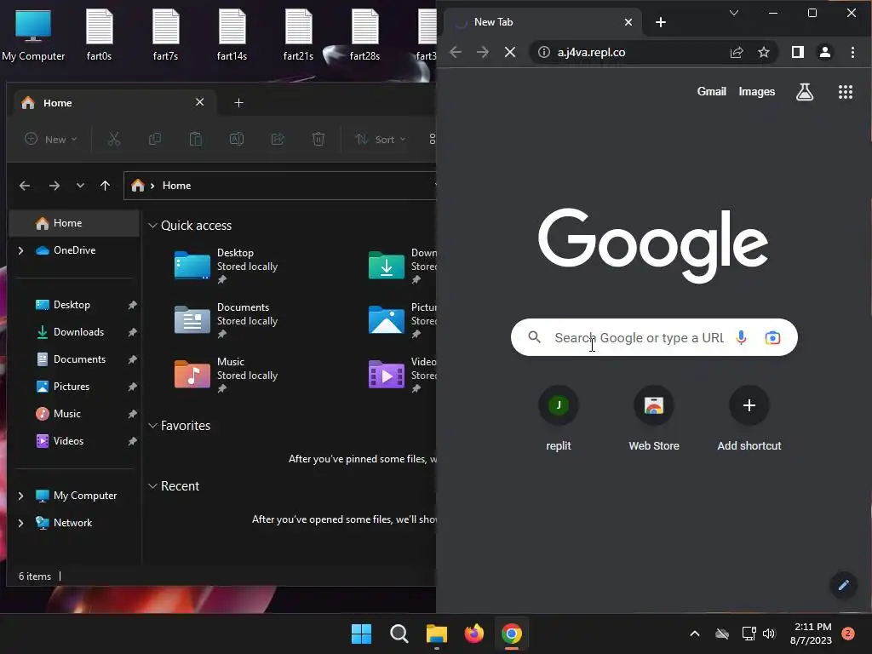Open the My Computer desktop icon
Image resolution: width=872 pixels, height=654 pixels.
(33, 34)
